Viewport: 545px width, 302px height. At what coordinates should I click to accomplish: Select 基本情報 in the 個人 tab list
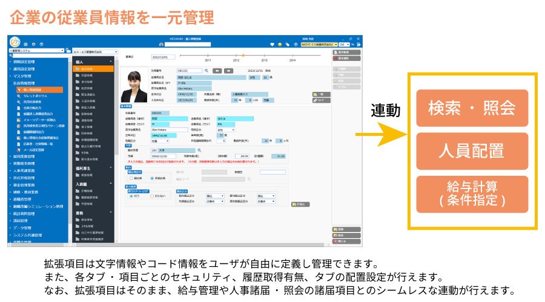[x=88, y=69]
